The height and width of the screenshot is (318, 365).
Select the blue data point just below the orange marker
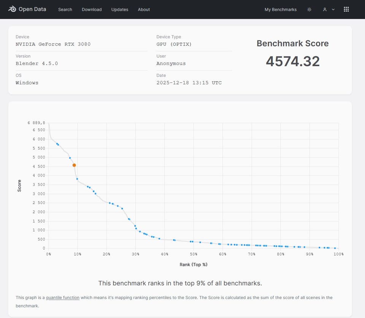(x=77, y=179)
